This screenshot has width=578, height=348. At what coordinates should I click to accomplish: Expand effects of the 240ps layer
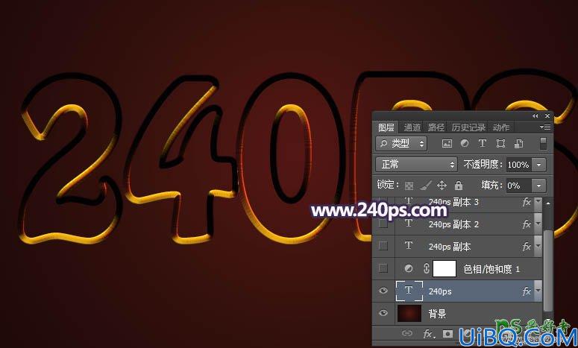point(538,291)
